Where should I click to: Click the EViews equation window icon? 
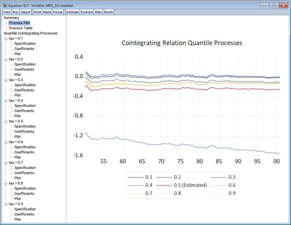[x=5, y=6]
